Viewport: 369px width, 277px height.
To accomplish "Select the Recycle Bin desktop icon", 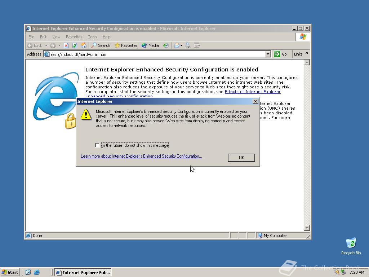I will [351, 246].
